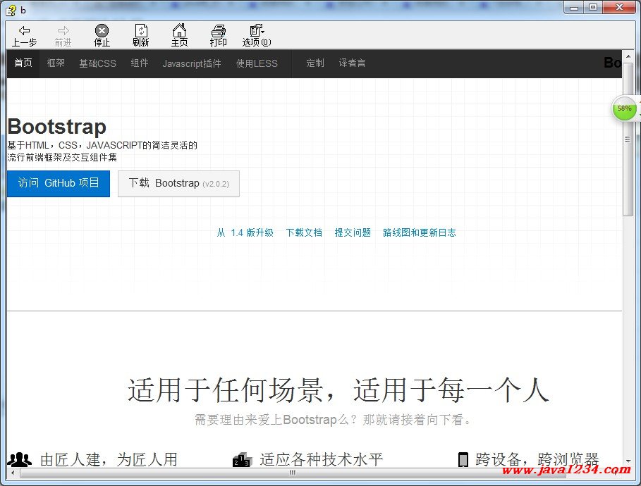Open the 定制 nav item
This screenshot has width=641, height=486.
315,63
